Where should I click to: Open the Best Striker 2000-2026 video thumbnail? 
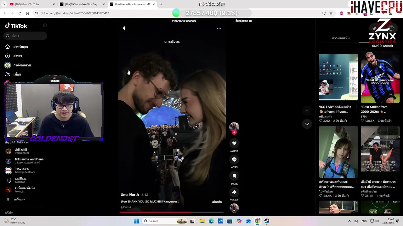point(380,77)
